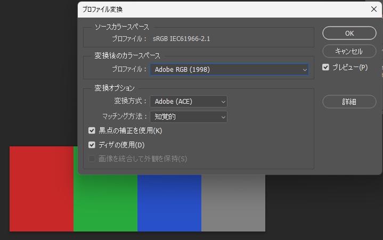The image size is (383, 240).
Task: Open the マッチング方法 知覚的 dropdown
Action: tap(189, 117)
